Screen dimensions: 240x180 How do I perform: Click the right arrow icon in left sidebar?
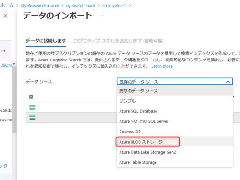(x=3, y=51)
